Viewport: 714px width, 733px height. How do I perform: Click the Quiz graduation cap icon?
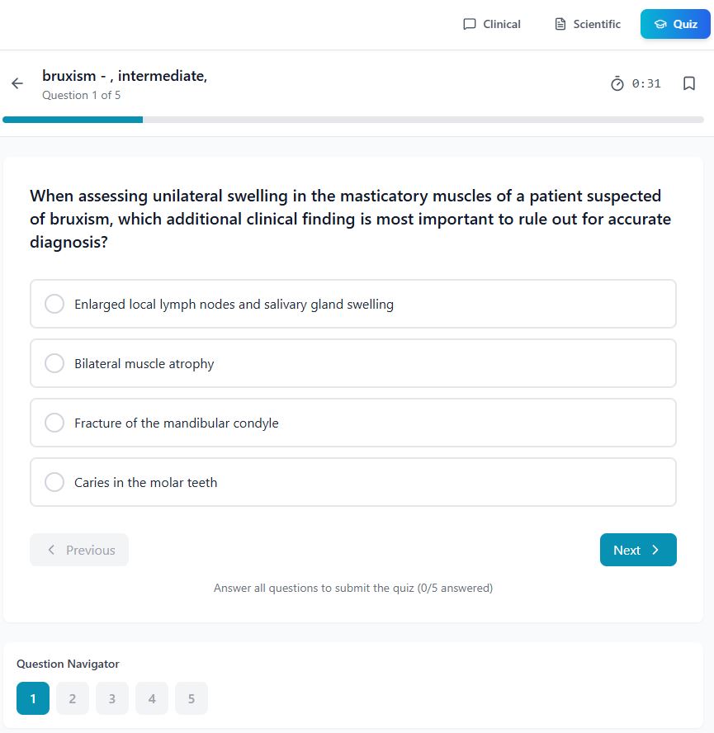pos(660,24)
